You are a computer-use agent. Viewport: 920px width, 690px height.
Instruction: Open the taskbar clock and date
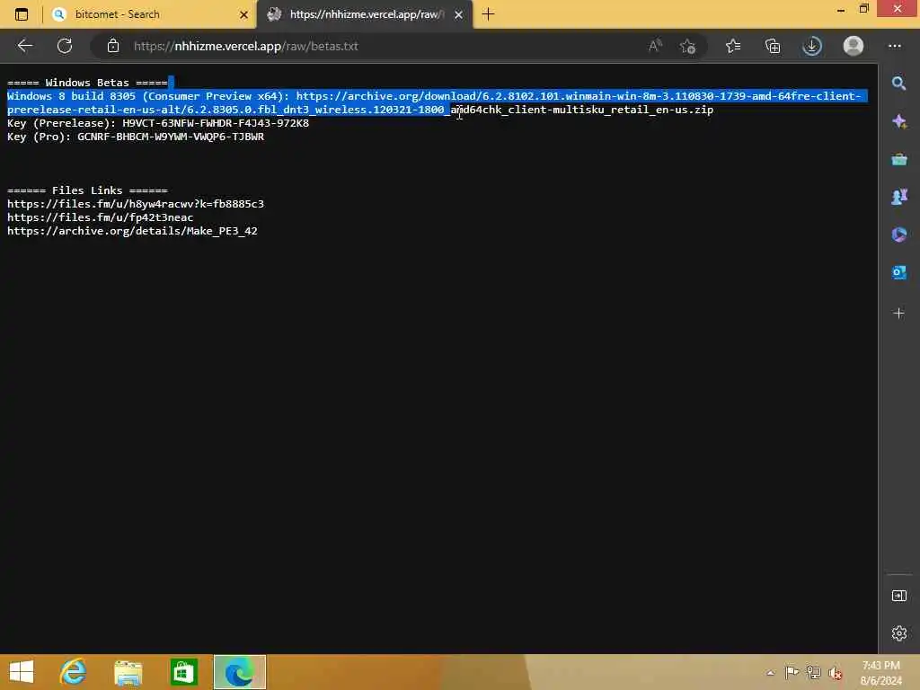(x=880, y=672)
